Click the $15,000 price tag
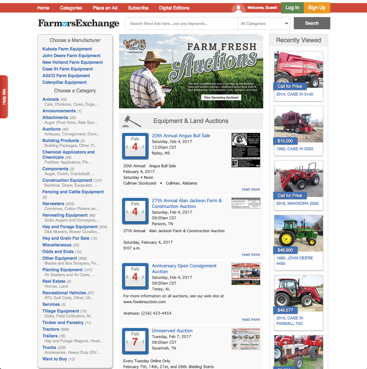Viewport: 367px width, 369px height. 286,141
